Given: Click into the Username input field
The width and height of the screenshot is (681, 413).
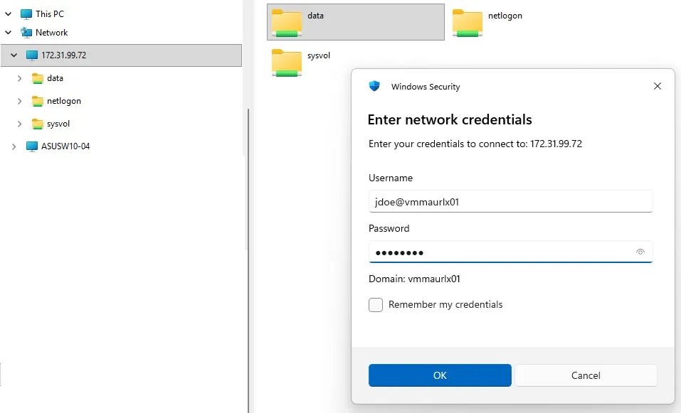Looking at the screenshot, I should [511, 201].
